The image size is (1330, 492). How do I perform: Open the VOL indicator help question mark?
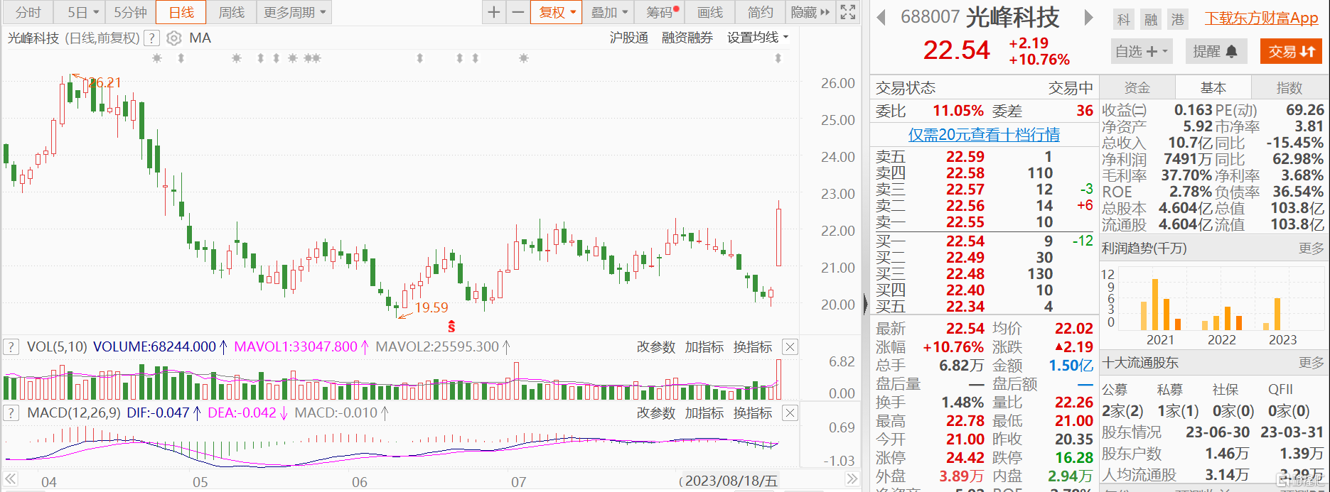pos(11,347)
